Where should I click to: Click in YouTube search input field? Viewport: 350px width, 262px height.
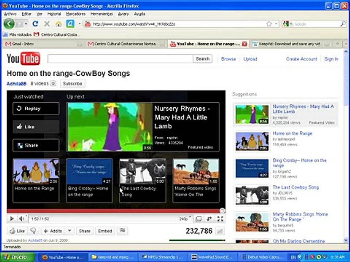(x=120, y=59)
